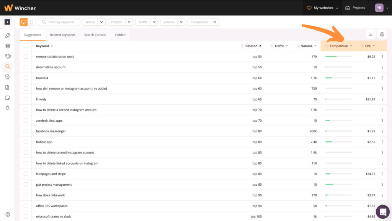Open the Projects page
This screenshot has height=221, width=392.
pos(355,8)
